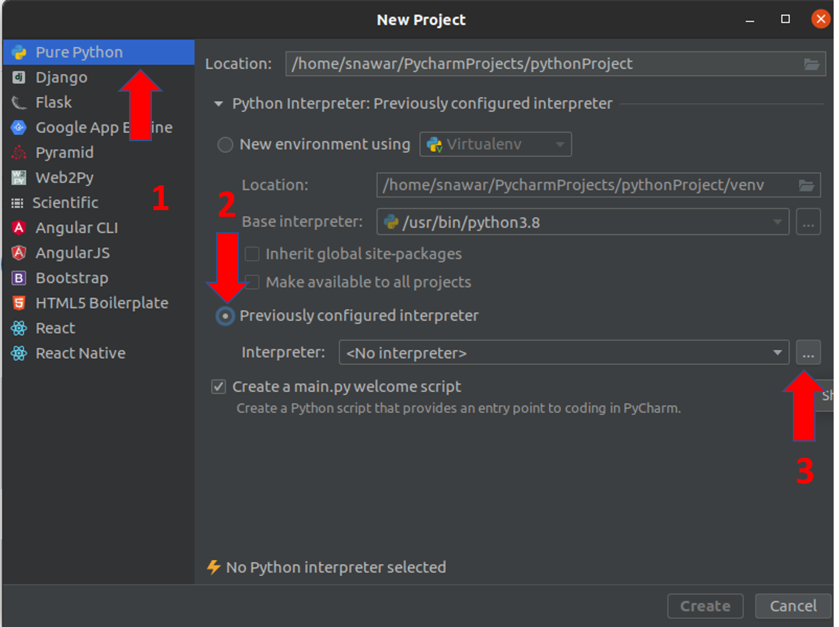Click the React atom icon
Screen dimensions: 839x627
(19, 329)
